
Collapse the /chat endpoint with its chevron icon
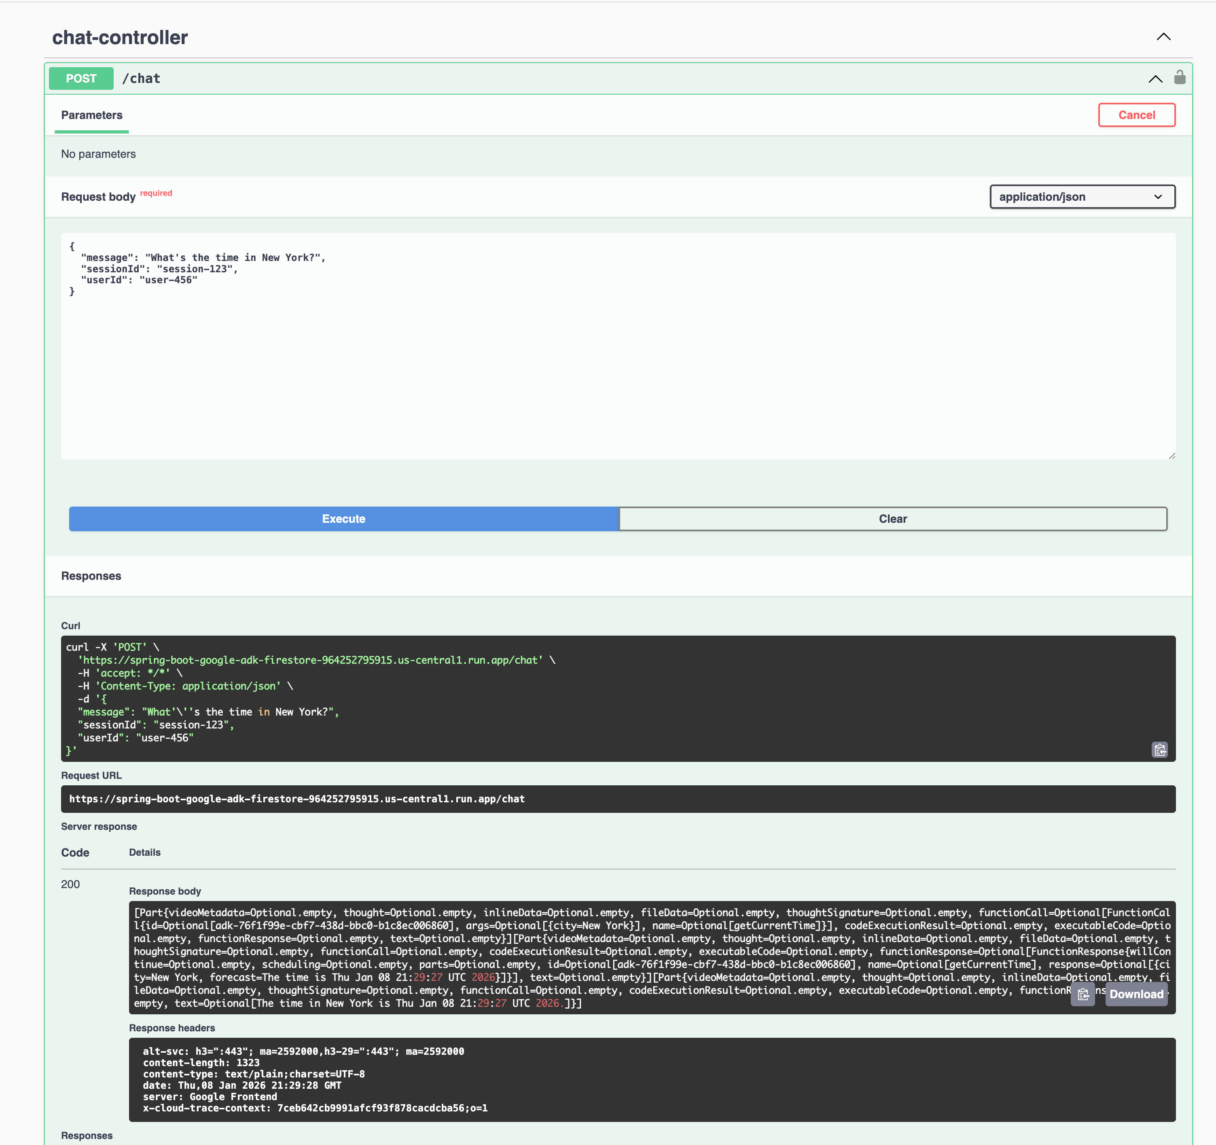1155,79
